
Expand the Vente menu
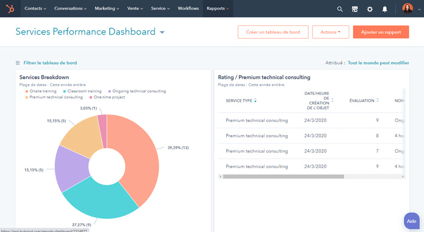coord(135,8)
